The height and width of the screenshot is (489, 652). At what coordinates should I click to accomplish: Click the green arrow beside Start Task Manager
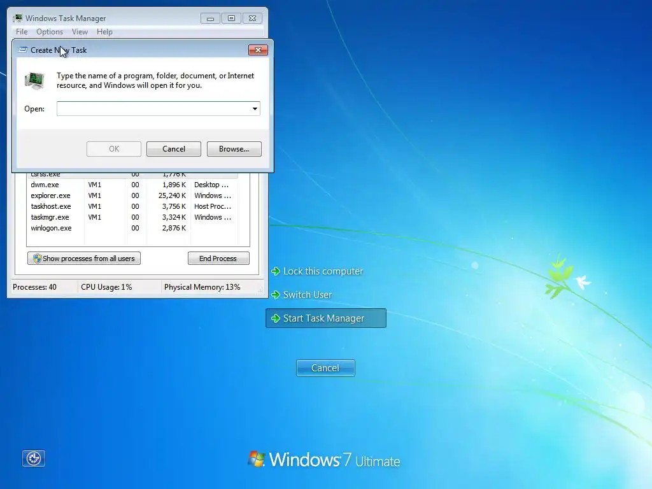click(275, 318)
